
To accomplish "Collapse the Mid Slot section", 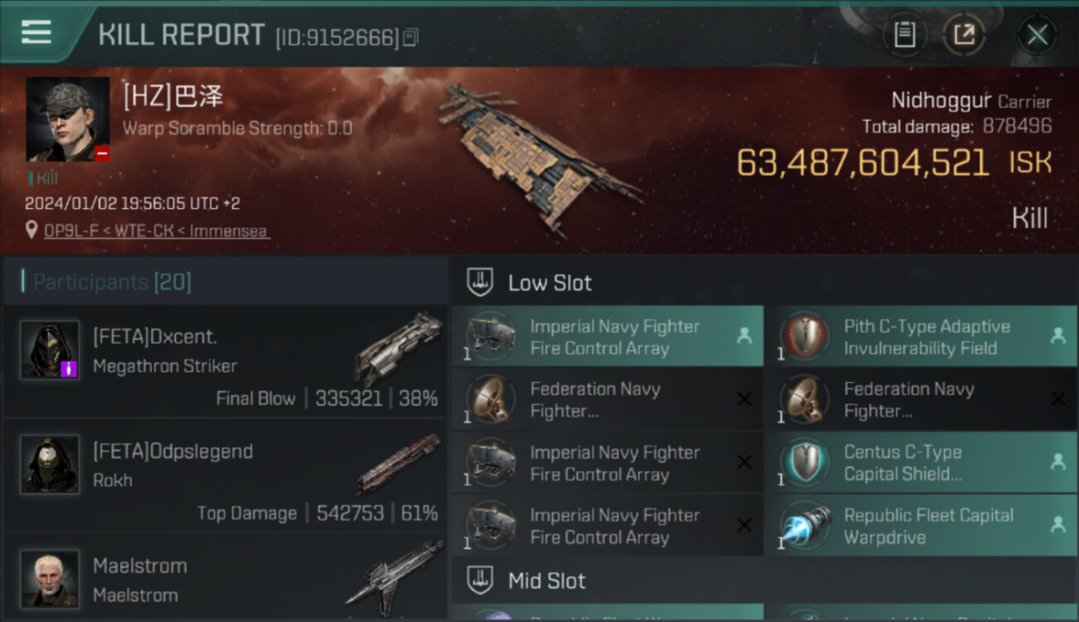I will coord(545,581).
